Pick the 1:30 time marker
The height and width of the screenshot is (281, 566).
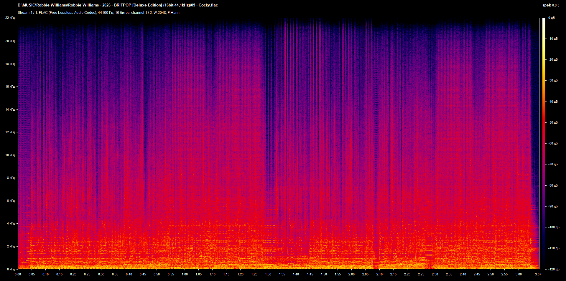[x=268, y=274]
